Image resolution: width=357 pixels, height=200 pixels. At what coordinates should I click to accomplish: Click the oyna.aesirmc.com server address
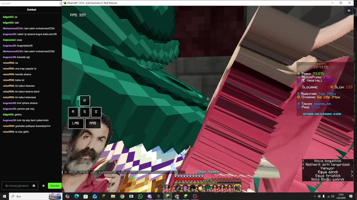pyautogui.click(x=322, y=114)
